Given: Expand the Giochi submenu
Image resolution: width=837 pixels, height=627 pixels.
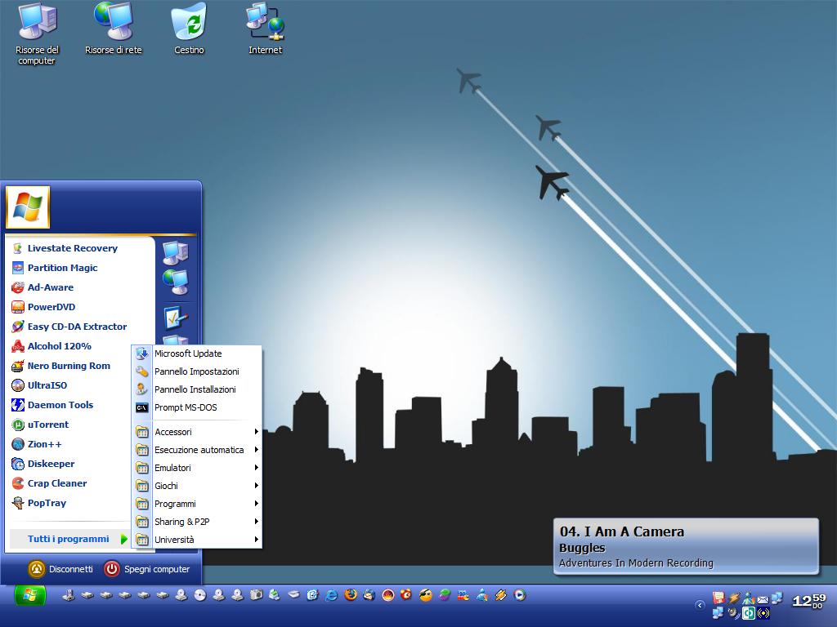Looking at the screenshot, I should (x=197, y=486).
